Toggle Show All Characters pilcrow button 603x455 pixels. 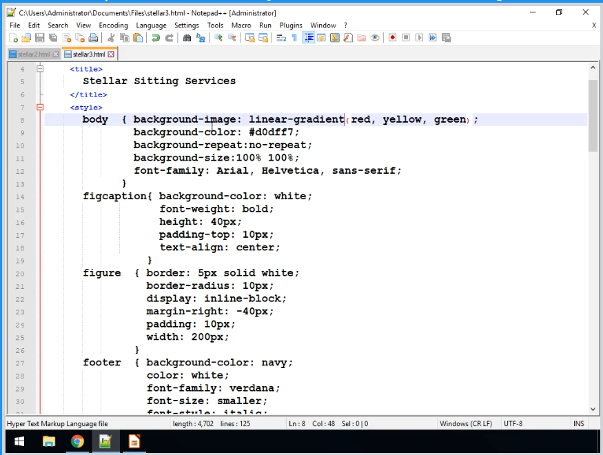(294, 38)
